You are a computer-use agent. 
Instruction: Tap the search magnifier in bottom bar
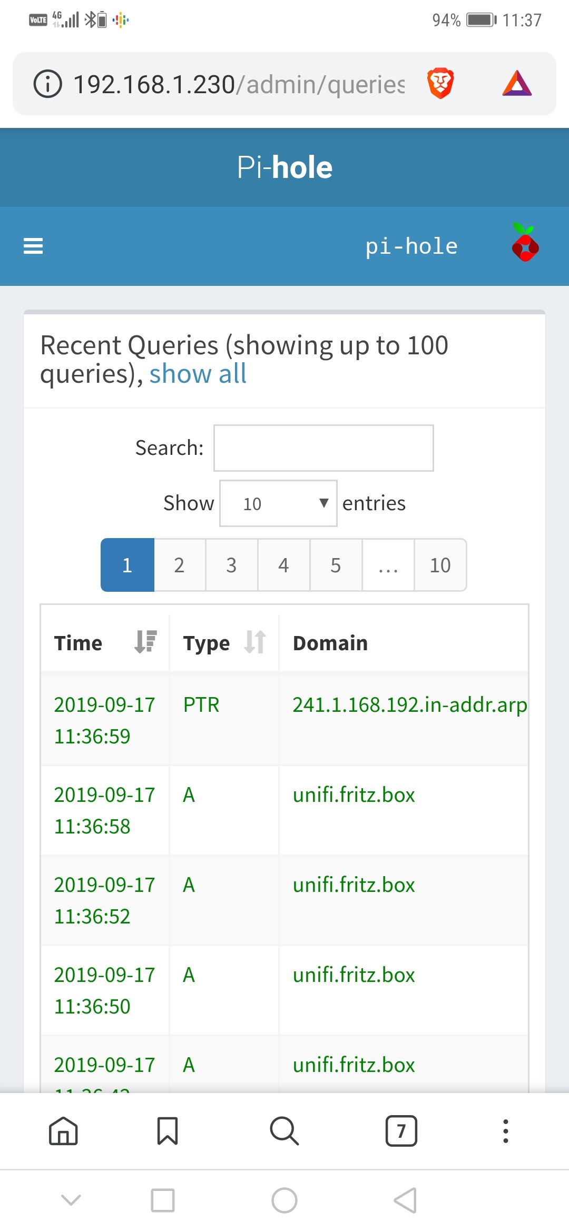click(284, 1131)
